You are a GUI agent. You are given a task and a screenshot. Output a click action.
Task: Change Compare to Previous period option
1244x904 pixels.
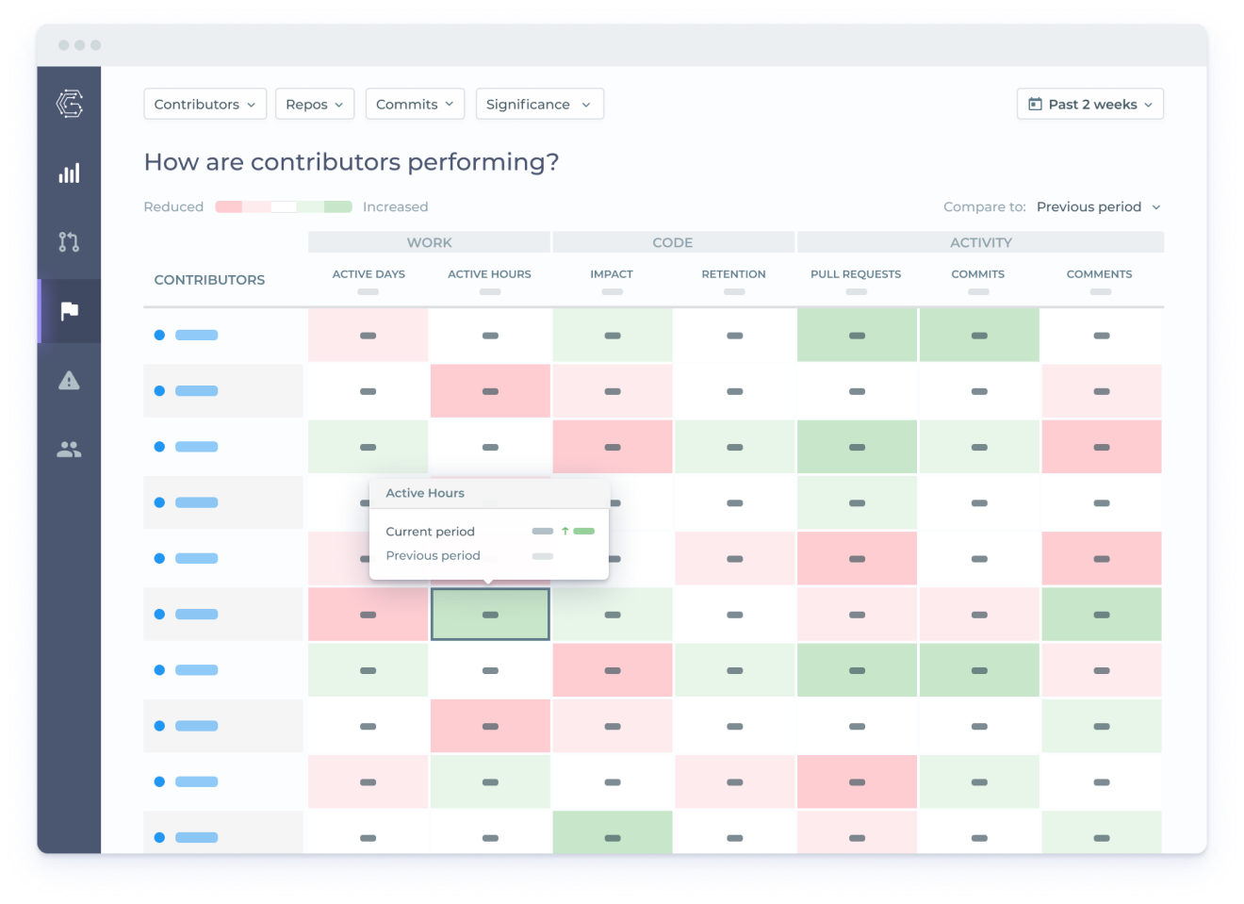[x=1099, y=206]
